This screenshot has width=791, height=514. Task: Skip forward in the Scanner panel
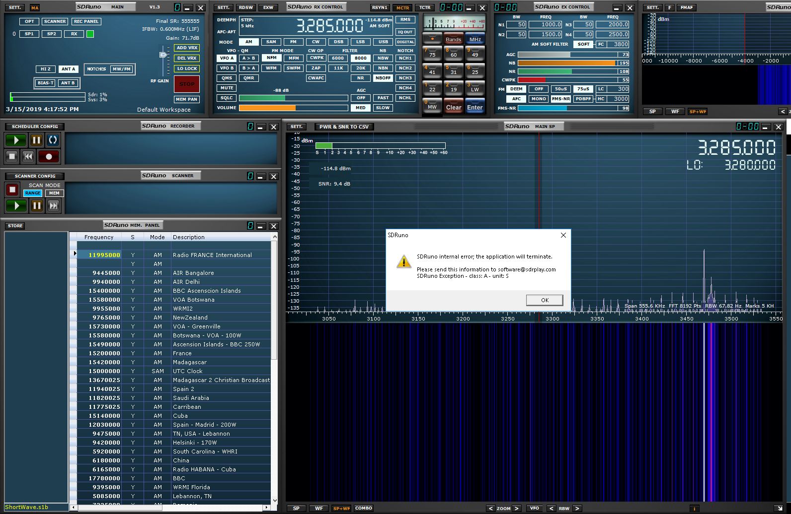(54, 205)
